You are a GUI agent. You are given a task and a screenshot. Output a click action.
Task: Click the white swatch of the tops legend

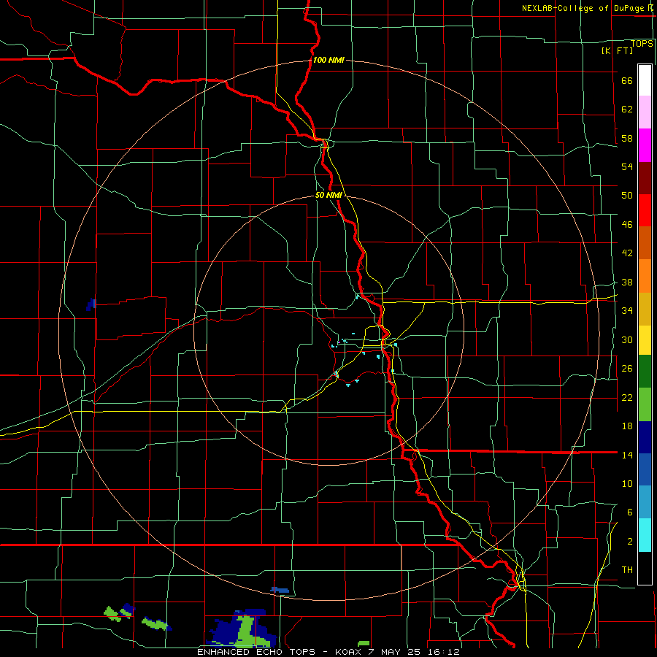pos(645,80)
